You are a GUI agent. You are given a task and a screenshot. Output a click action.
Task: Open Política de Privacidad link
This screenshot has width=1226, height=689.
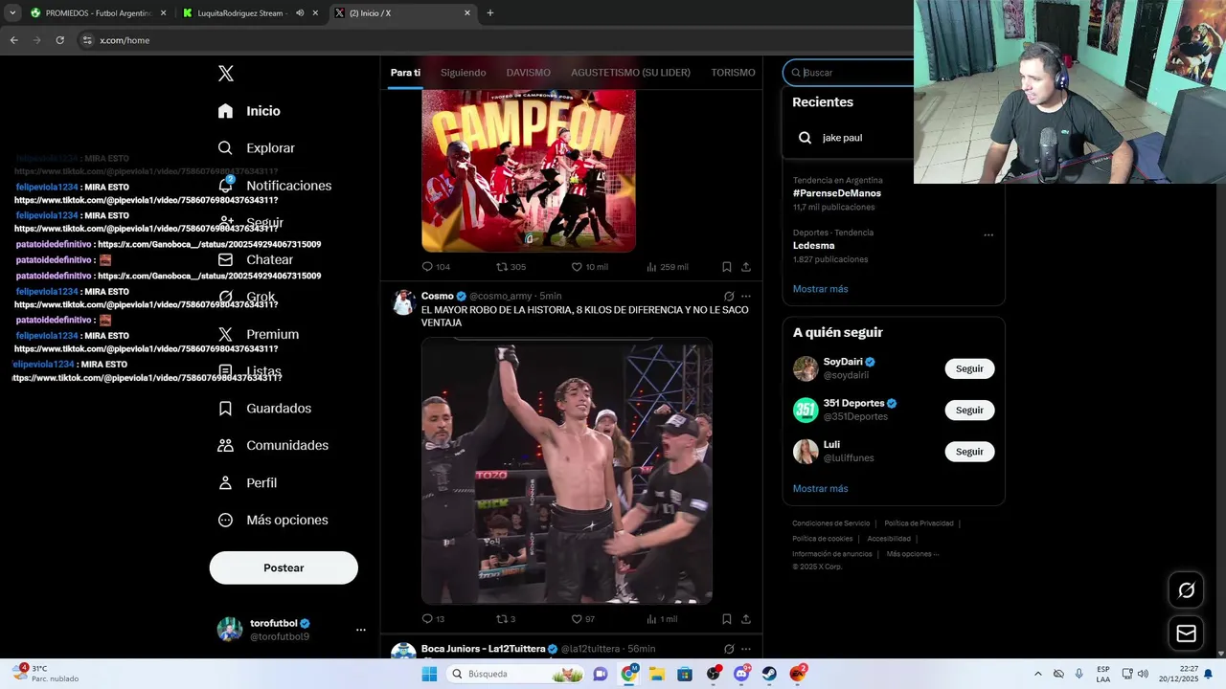(x=919, y=523)
